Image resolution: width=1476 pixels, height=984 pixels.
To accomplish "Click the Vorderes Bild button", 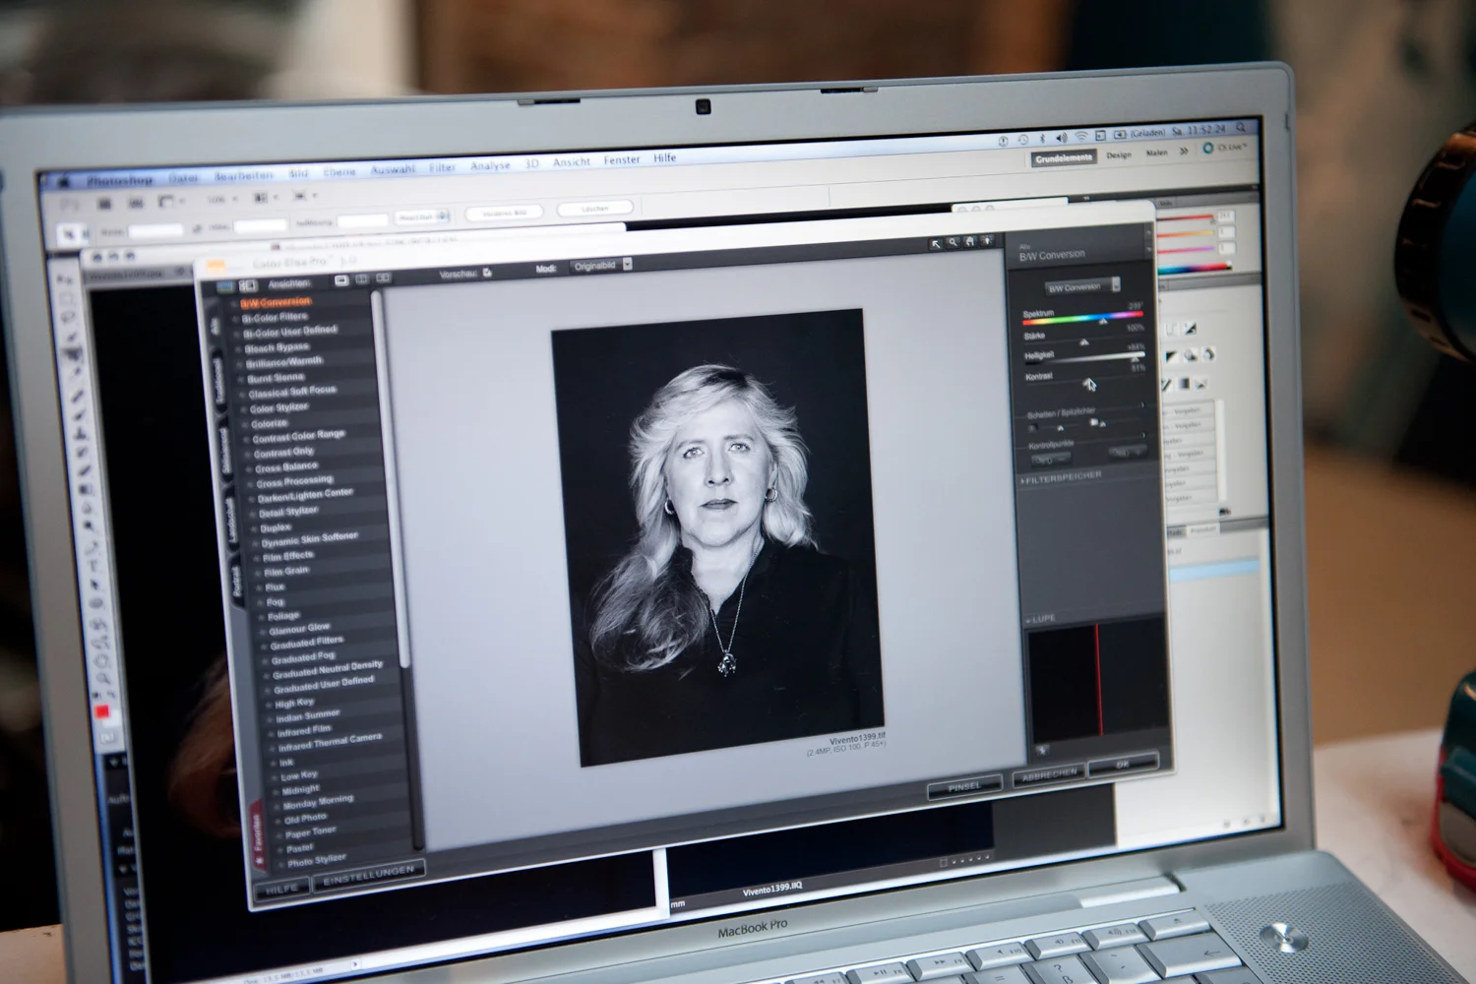I will pyautogui.click(x=504, y=212).
